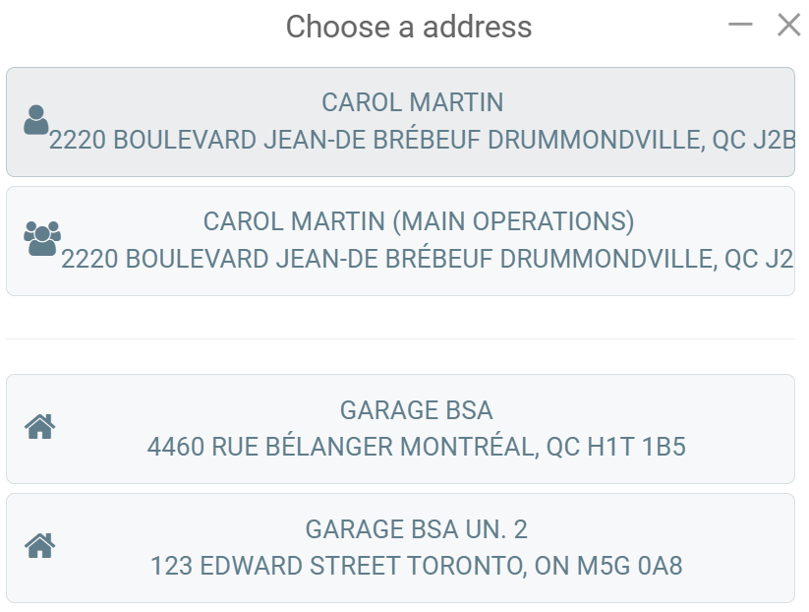Pick the GARAGE BSA address entry

click(416, 409)
